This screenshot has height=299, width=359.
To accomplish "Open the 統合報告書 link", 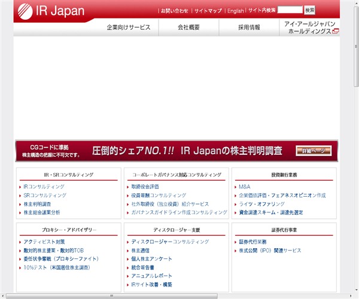I will (x=142, y=268).
